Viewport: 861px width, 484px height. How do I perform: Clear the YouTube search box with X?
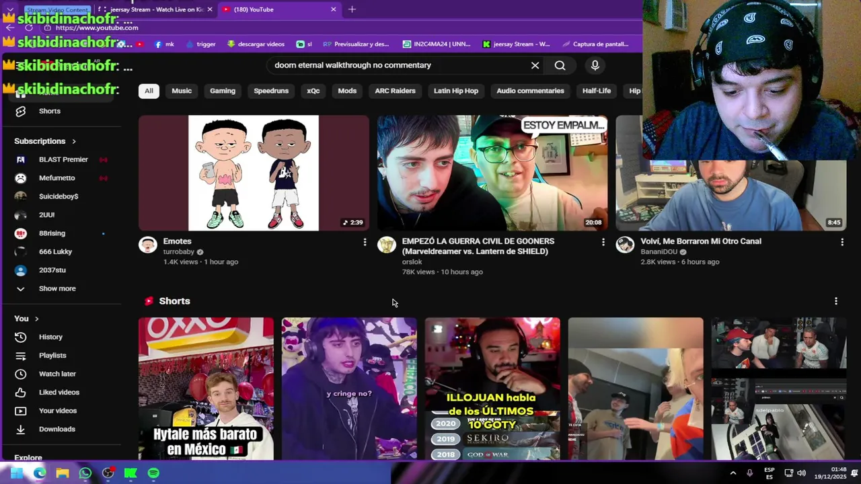point(535,65)
